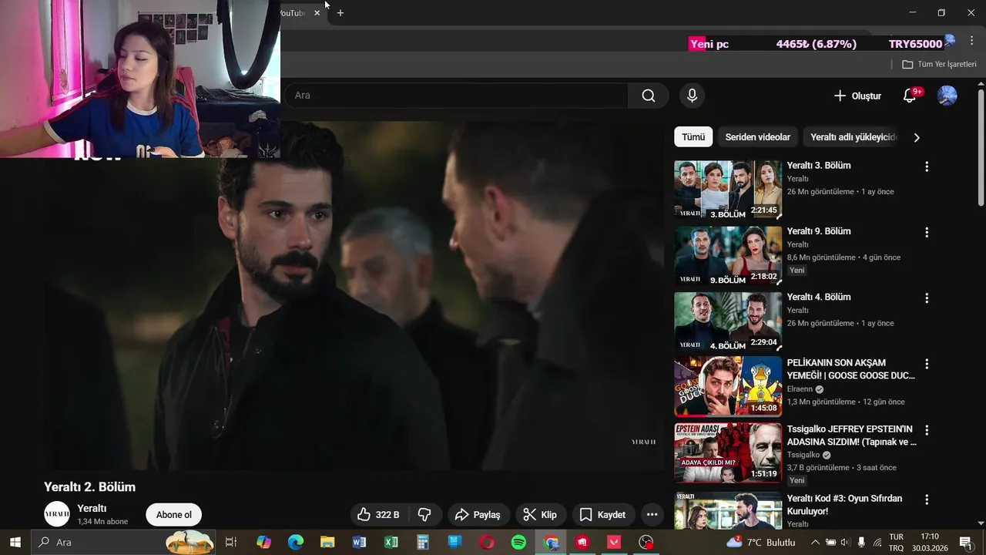Click the Paylaş share button

478,514
